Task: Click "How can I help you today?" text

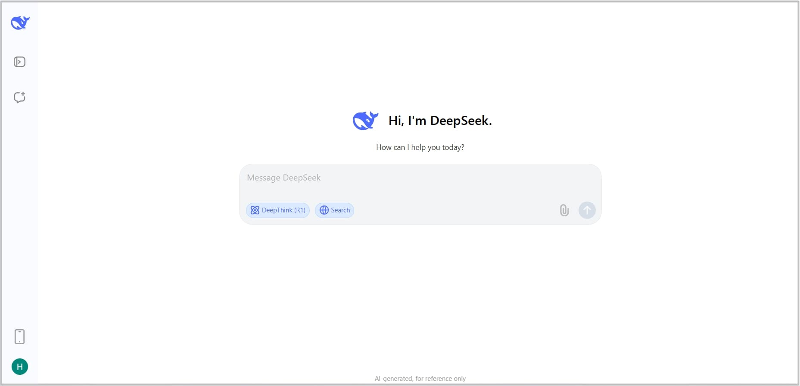Action: [420, 147]
